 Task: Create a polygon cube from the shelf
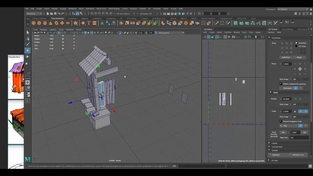39,23
